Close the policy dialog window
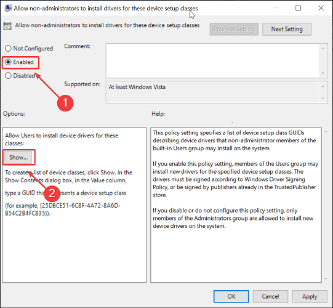The height and width of the screenshot is (308, 333). point(321,8)
